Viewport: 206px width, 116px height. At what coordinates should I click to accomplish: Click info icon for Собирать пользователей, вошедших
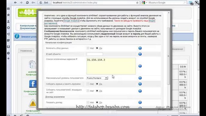pyautogui.click(x=140, y=91)
